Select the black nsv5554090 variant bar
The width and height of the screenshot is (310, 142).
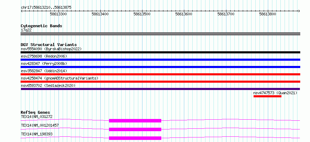coord(160,52)
